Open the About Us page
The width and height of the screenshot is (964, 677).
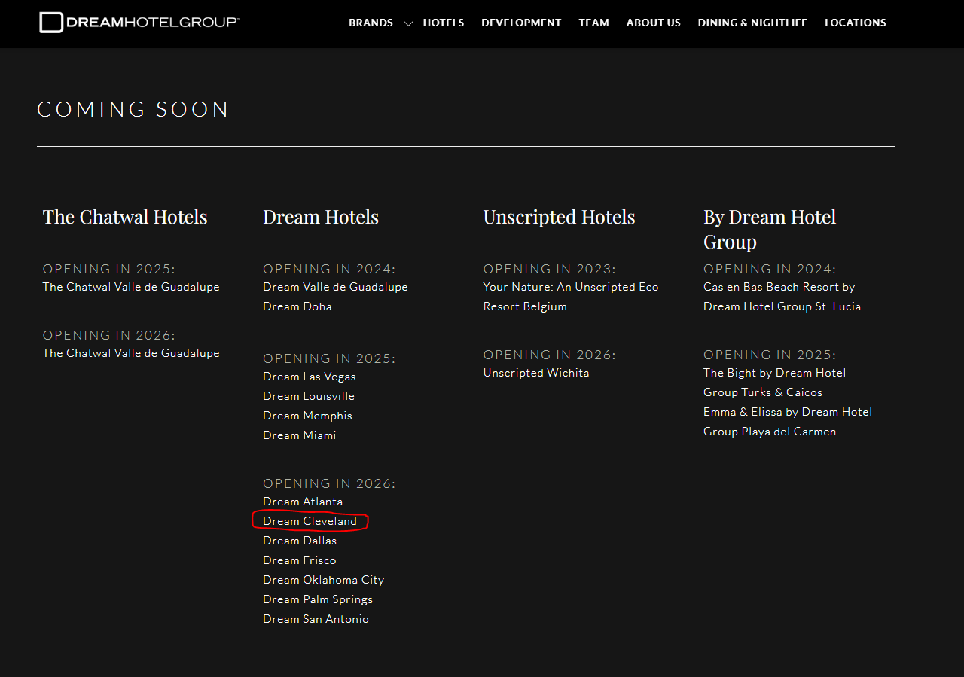[x=653, y=23]
